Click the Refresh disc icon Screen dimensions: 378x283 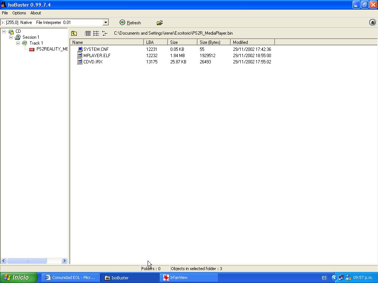(123, 22)
